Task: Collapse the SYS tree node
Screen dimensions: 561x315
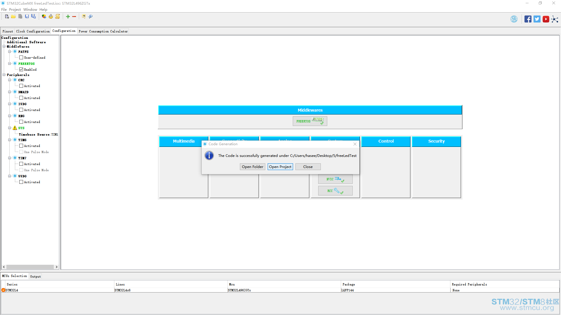Action: click(10, 128)
